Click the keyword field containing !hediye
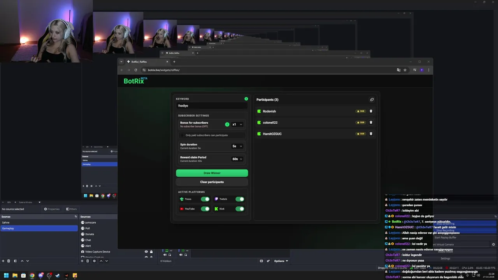 pyautogui.click(x=212, y=106)
